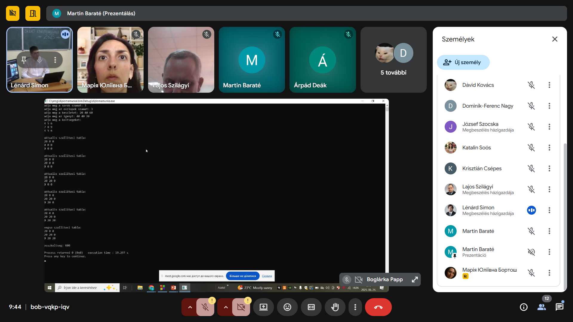The width and height of the screenshot is (573, 322).
Task: Pin Lénárd Simon's video tile
Action: click(24, 60)
